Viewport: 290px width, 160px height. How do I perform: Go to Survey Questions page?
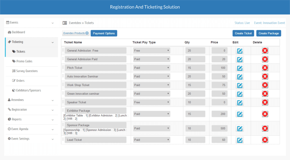[27, 71]
